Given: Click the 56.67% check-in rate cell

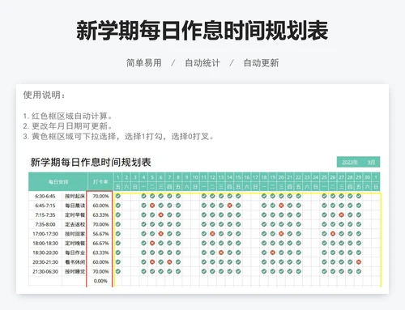Looking at the screenshot, I should point(100,234).
